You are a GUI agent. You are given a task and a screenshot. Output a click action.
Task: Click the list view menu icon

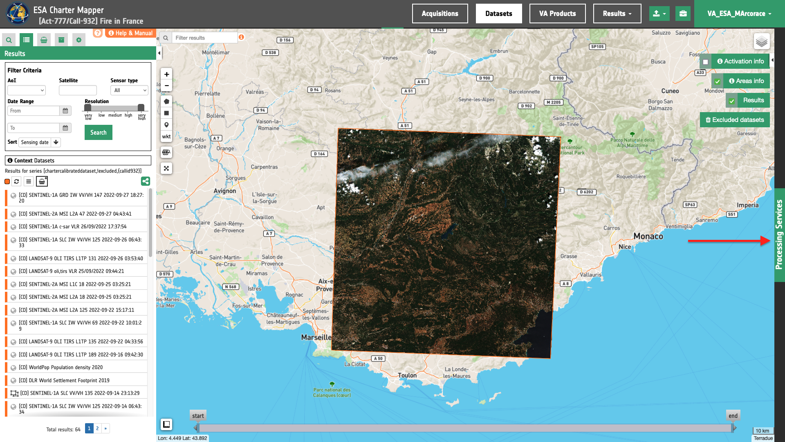[29, 181]
